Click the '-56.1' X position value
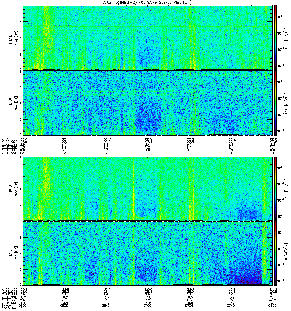 (64, 139)
